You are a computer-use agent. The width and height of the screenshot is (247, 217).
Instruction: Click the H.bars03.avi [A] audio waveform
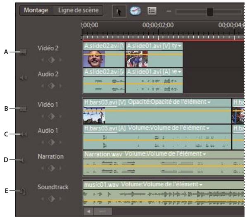click(157, 141)
